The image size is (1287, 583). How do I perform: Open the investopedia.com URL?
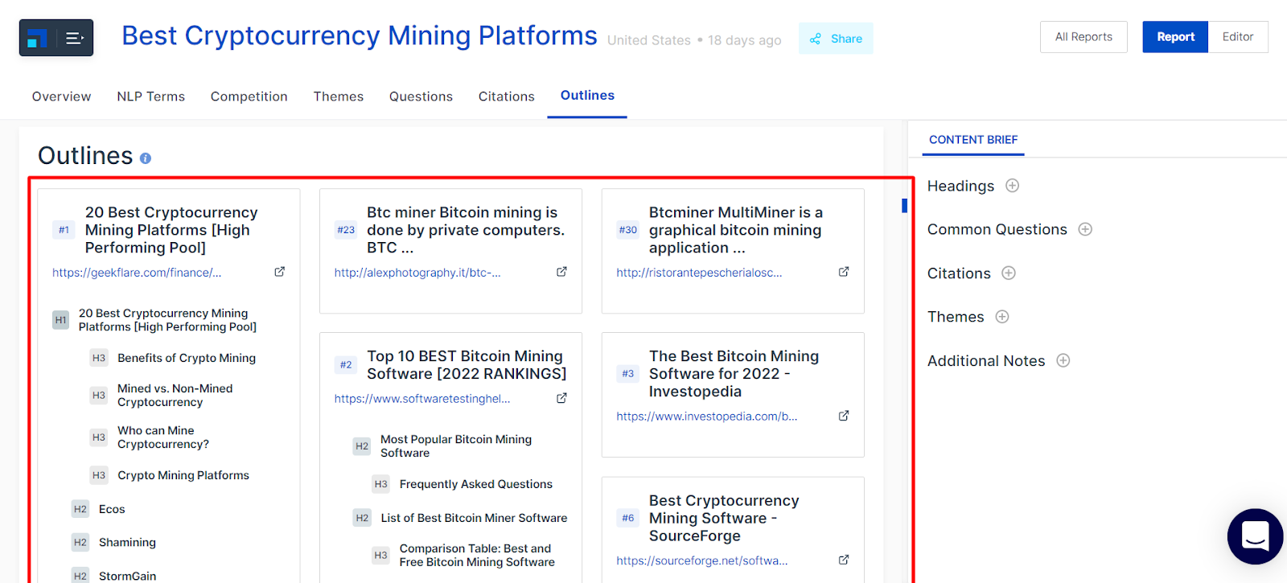point(707,417)
